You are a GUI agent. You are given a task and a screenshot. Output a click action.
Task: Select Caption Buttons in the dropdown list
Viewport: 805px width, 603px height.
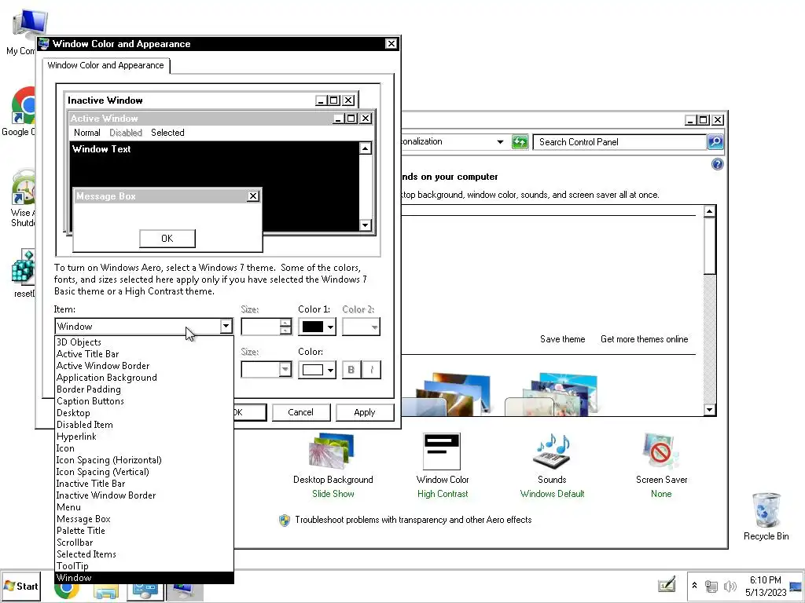coord(90,401)
